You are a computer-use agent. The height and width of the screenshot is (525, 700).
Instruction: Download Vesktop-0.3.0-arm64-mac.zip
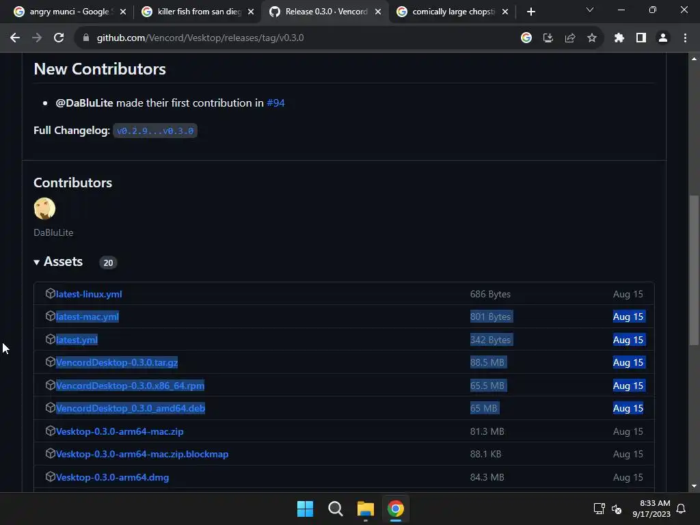120,432
